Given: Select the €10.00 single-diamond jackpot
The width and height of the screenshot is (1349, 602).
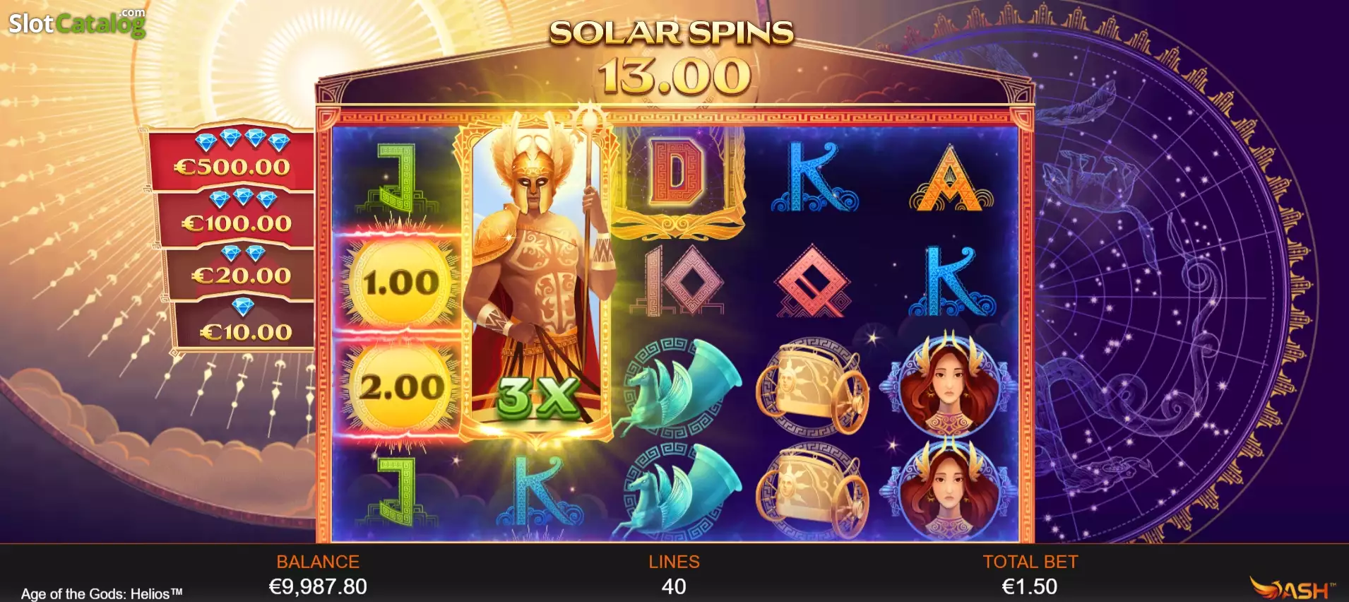Looking at the screenshot, I should pyautogui.click(x=245, y=323).
